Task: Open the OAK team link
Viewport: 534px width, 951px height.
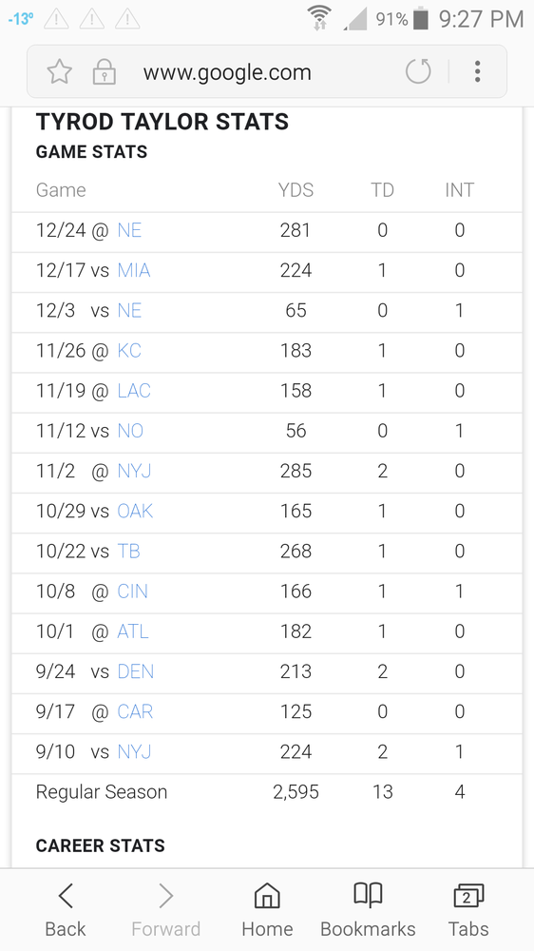Action: pyautogui.click(x=135, y=511)
